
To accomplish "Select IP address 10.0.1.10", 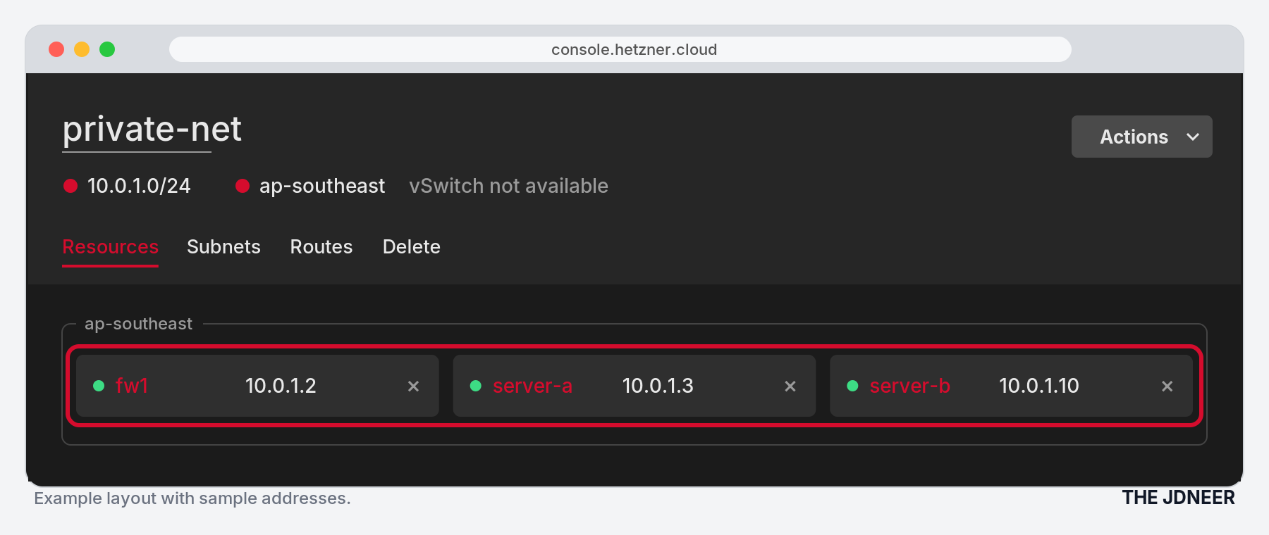I will pyautogui.click(x=1039, y=386).
